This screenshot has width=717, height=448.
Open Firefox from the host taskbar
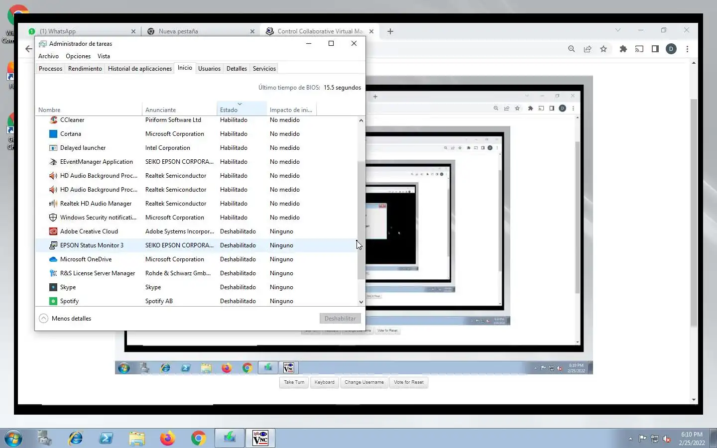point(167,438)
